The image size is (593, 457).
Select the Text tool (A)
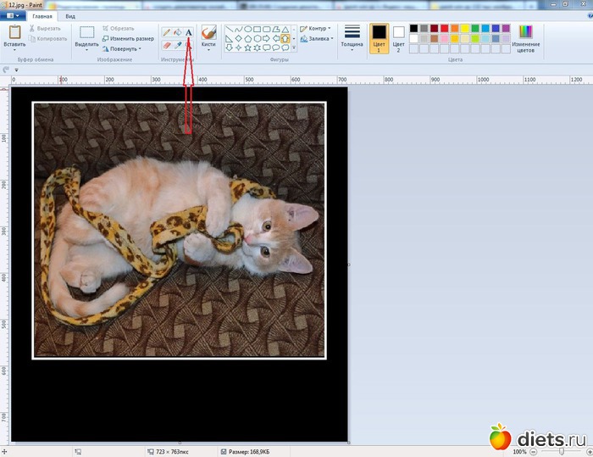[189, 32]
